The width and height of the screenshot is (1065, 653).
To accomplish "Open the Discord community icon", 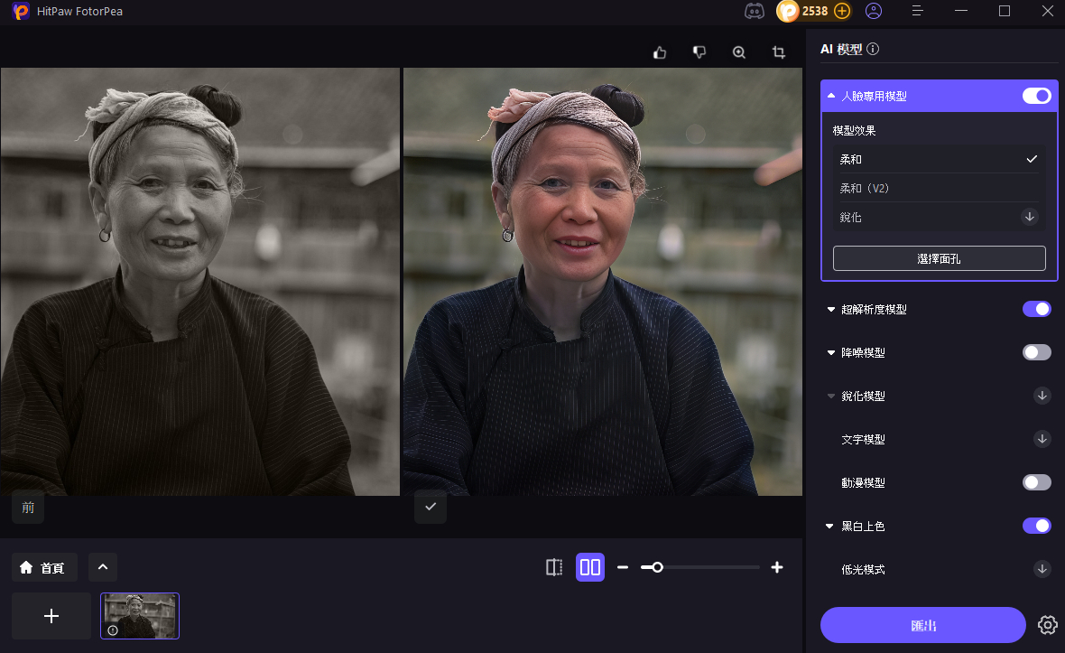I will [x=754, y=11].
